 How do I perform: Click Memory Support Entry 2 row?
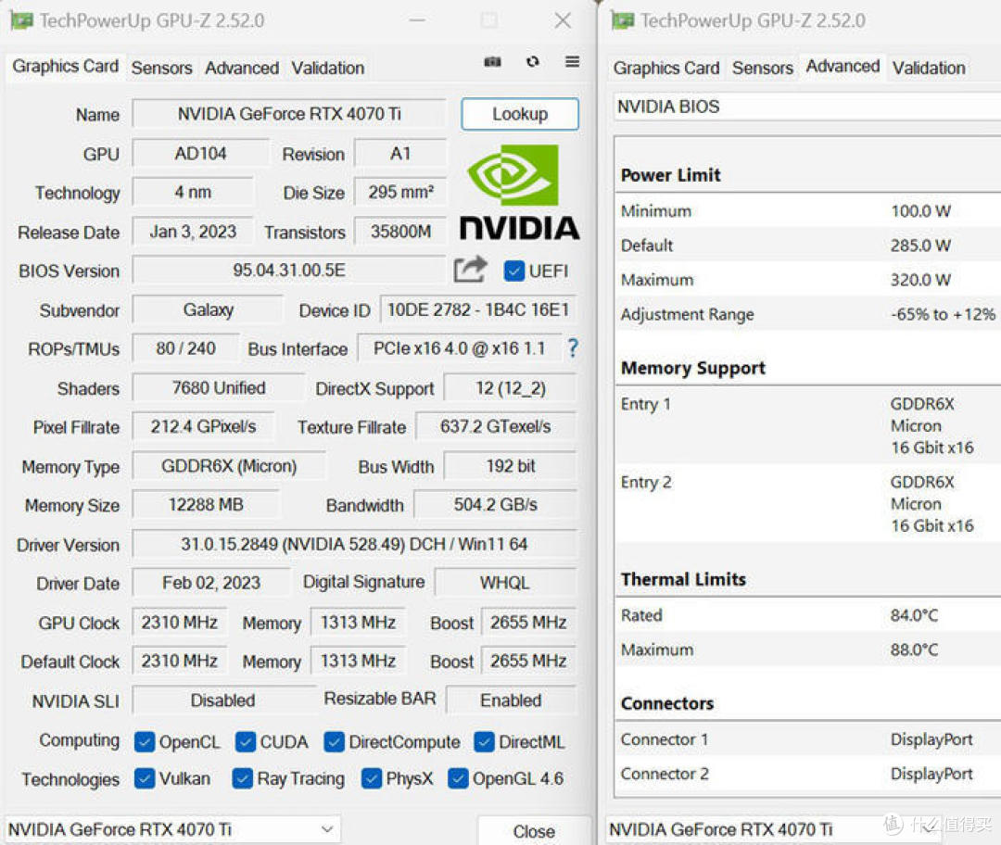[808, 503]
